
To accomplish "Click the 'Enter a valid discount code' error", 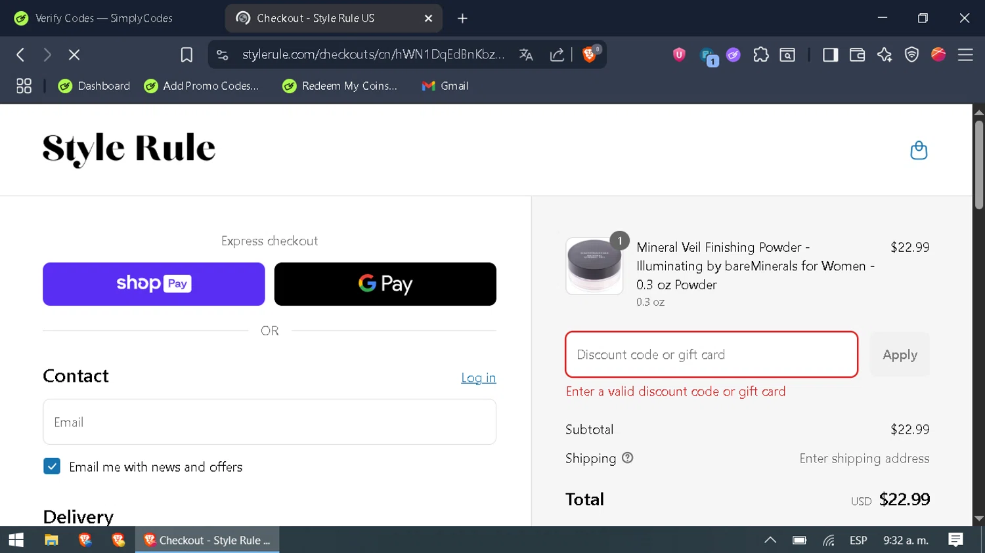I will point(676,392).
